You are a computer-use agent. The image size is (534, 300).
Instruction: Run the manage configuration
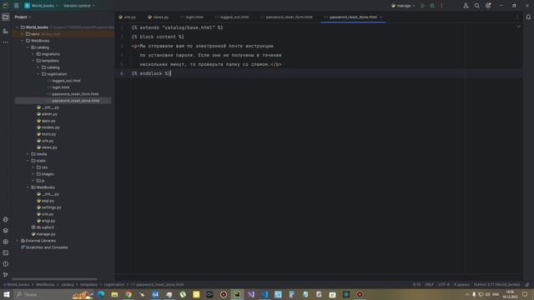[x=423, y=6]
